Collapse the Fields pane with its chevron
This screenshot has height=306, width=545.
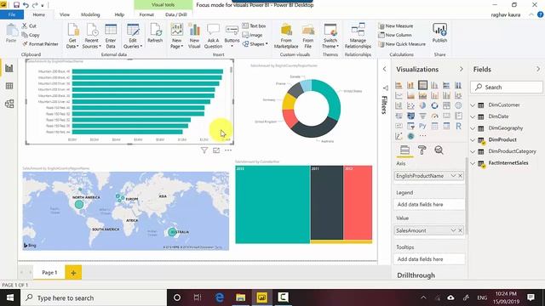[538, 69]
